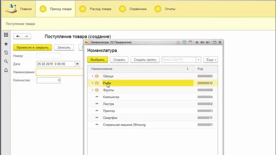This screenshot has width=276, height=155.
Task: Open the Главное section label
Action: (26, 9)
